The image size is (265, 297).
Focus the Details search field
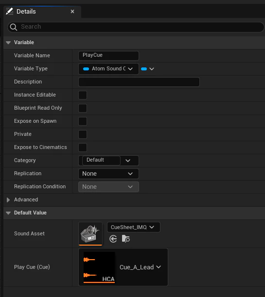[x=136, y=27]
